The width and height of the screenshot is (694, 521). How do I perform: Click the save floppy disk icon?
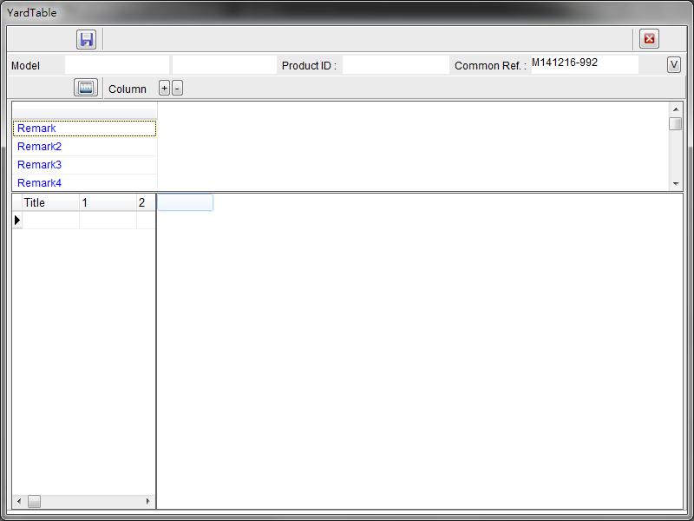(x=86, y=39)
